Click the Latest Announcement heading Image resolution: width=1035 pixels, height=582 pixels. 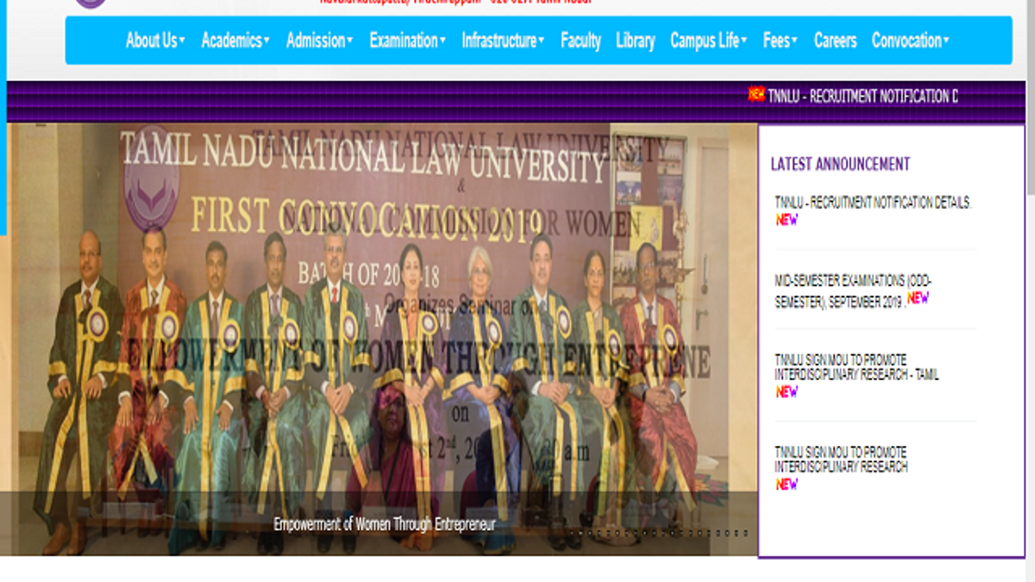tap(840, 164)
